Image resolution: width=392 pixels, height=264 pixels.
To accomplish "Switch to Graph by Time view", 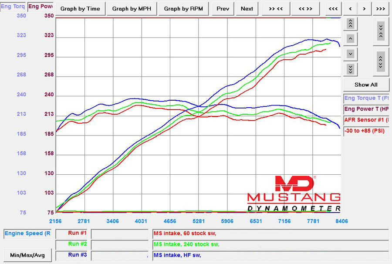I will tap(80, 8).
